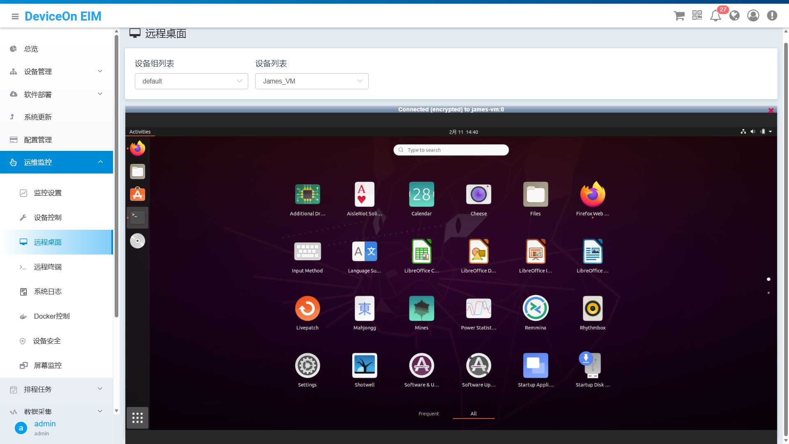Click the Activities button

pyautogui.click(x=140, y=132)
